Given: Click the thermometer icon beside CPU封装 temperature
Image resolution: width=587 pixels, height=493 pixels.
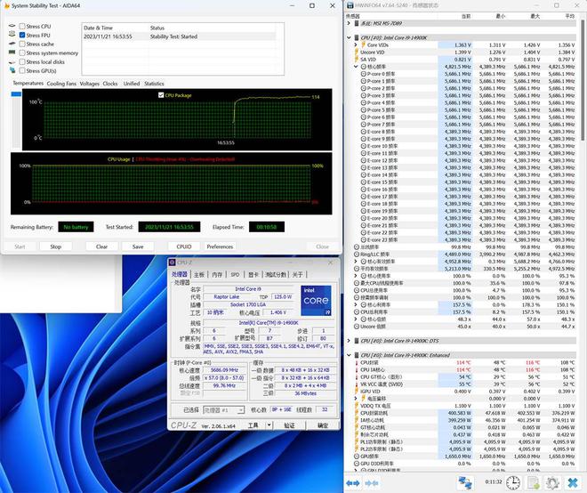Looking at the screenshot, I should click(357, 363).
